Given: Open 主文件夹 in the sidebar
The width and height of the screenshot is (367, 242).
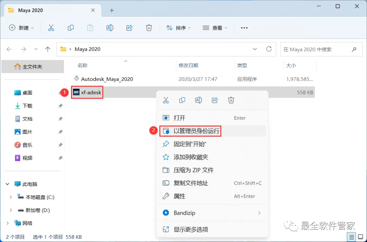Looking at the screenshot, I should click(33, 67).
